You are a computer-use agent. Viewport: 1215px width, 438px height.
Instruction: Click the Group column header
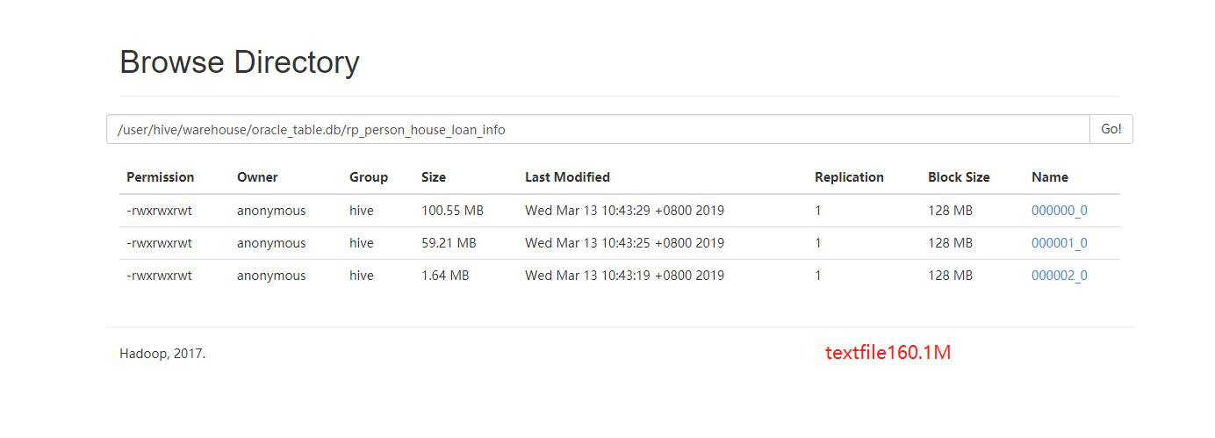(369, 177)
